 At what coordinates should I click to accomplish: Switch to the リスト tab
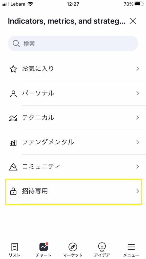coord(14,249)
